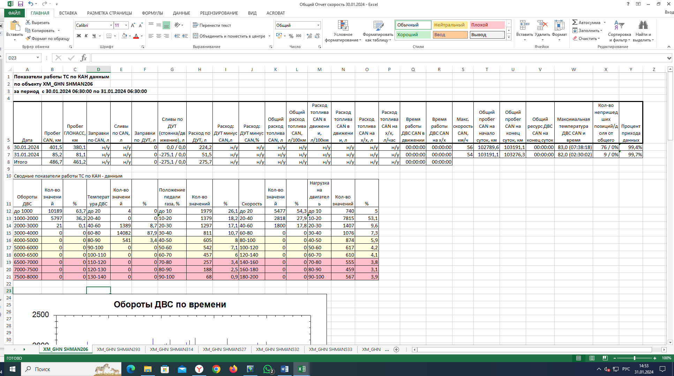Click the Save icon in quick access toolbar

pos(20,4)
